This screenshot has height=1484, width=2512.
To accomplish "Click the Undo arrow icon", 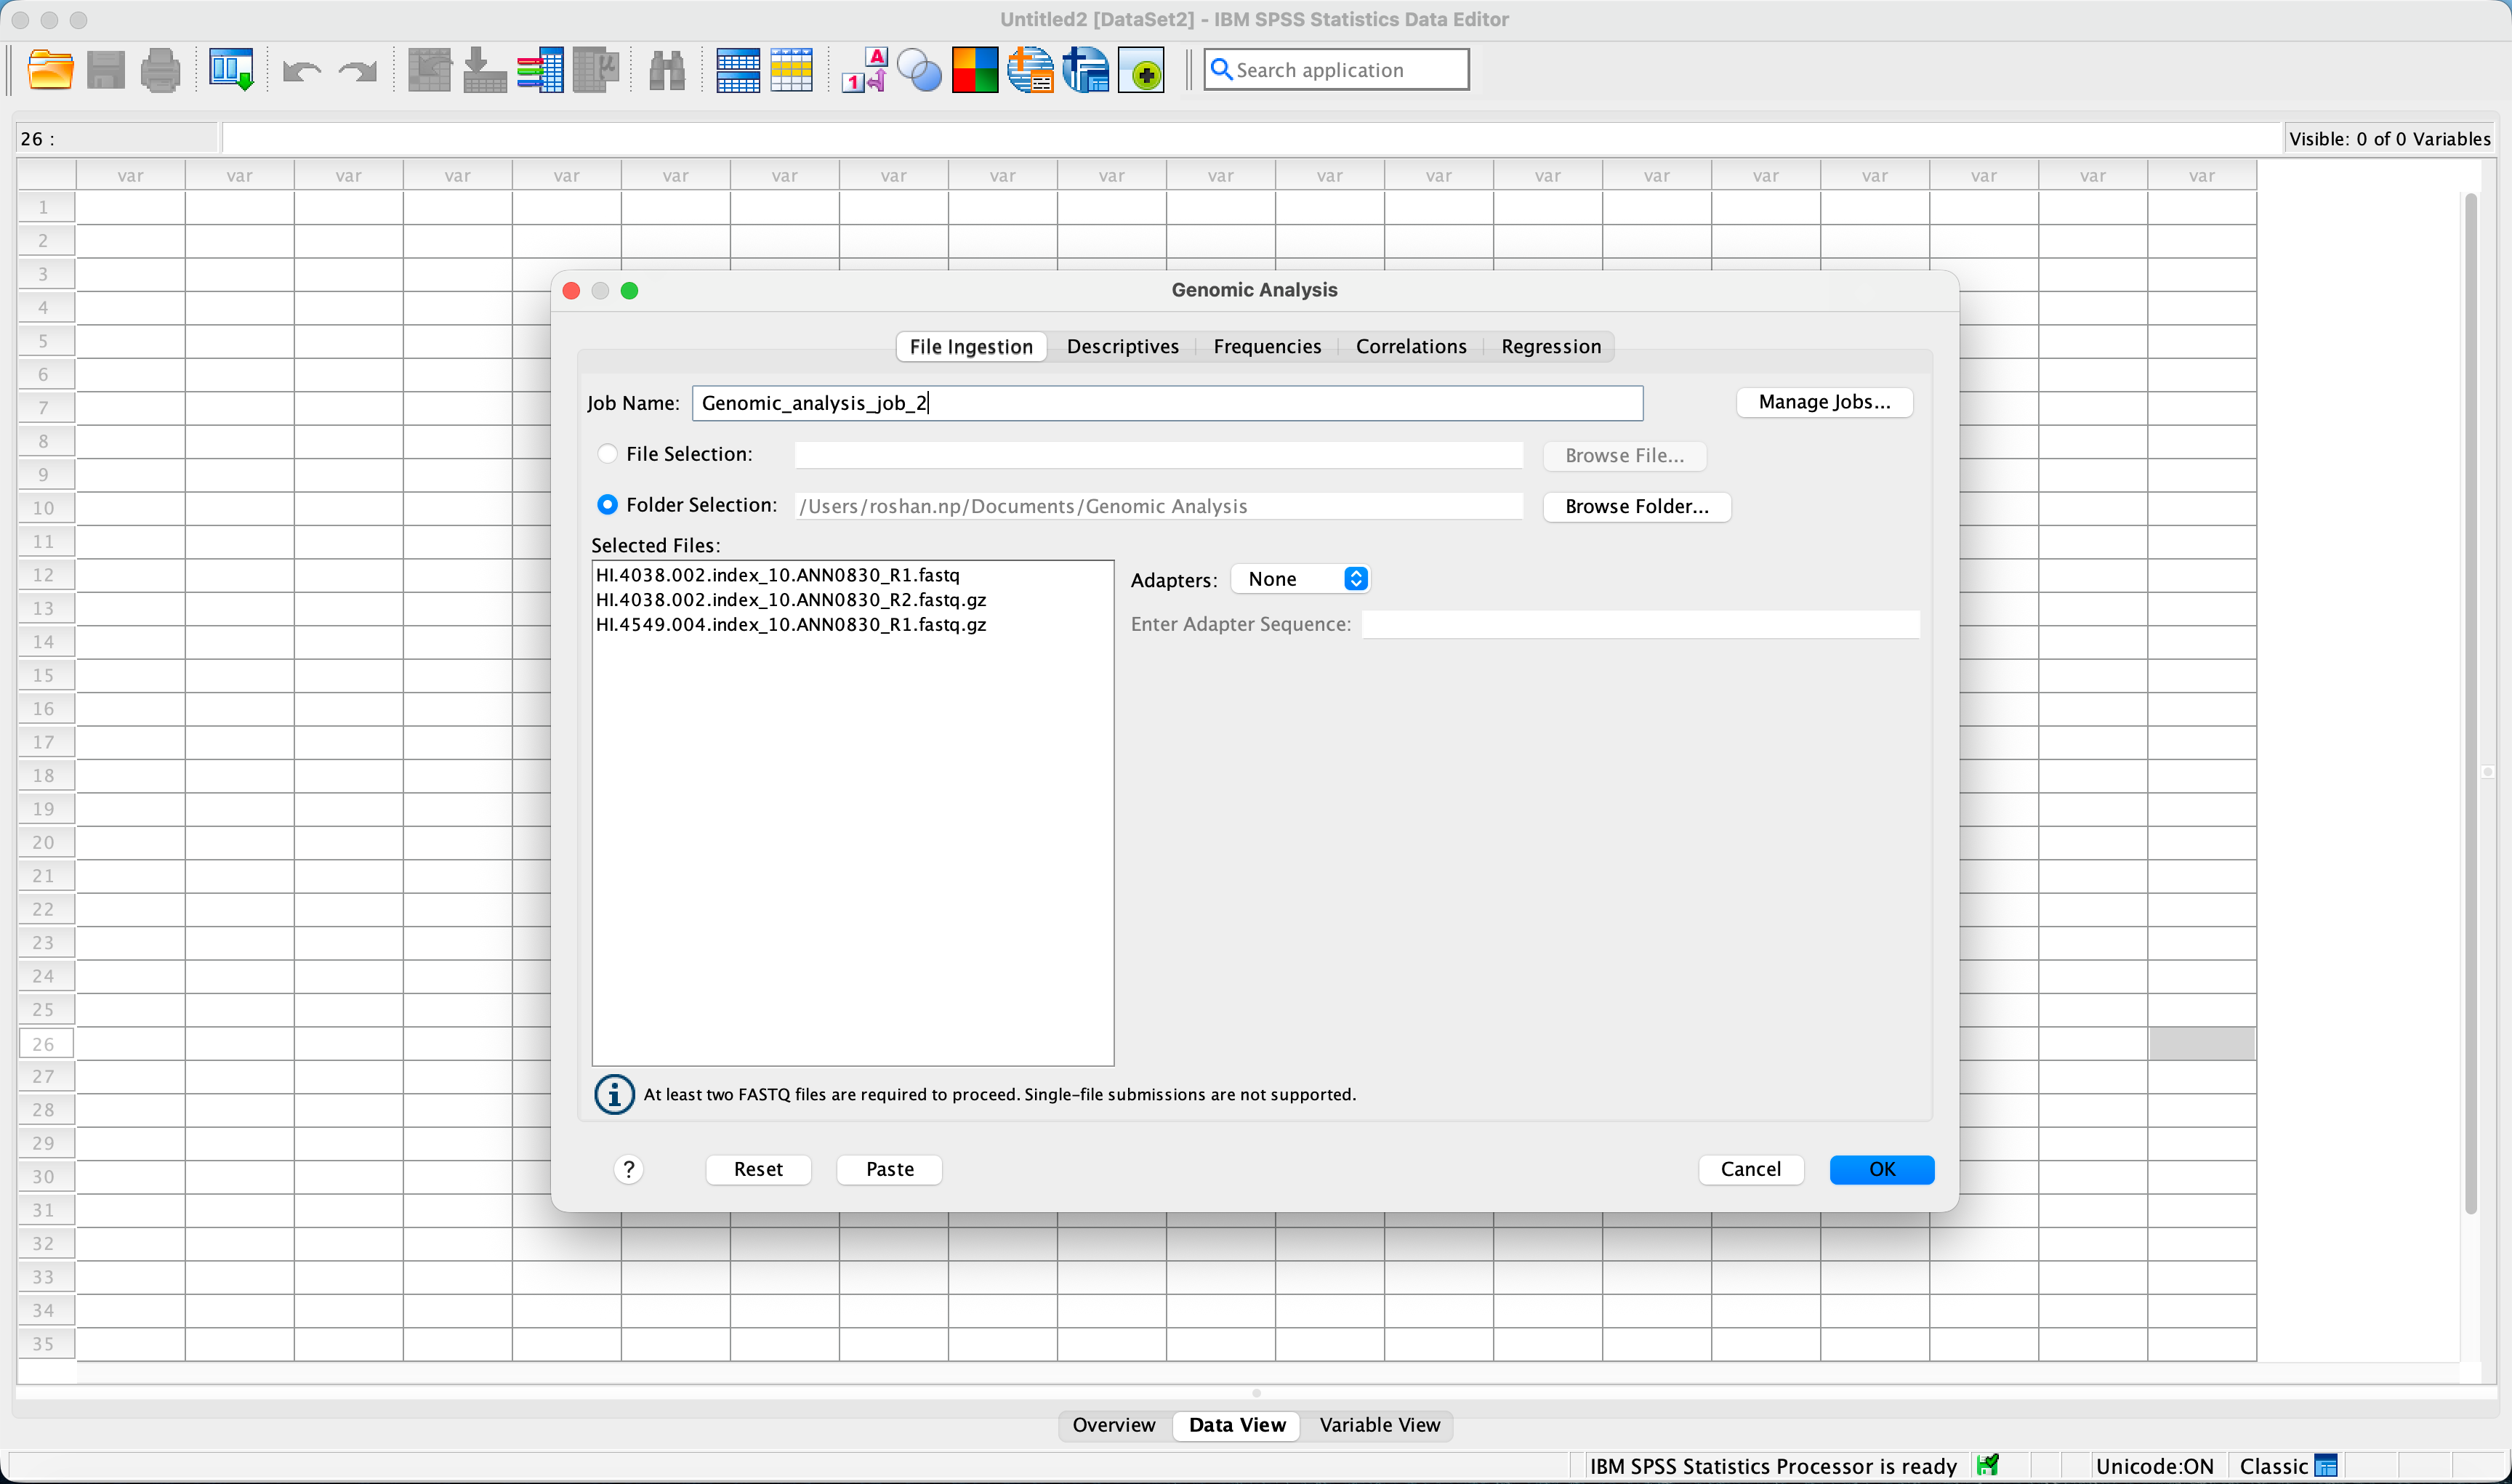I will point(301,70).
